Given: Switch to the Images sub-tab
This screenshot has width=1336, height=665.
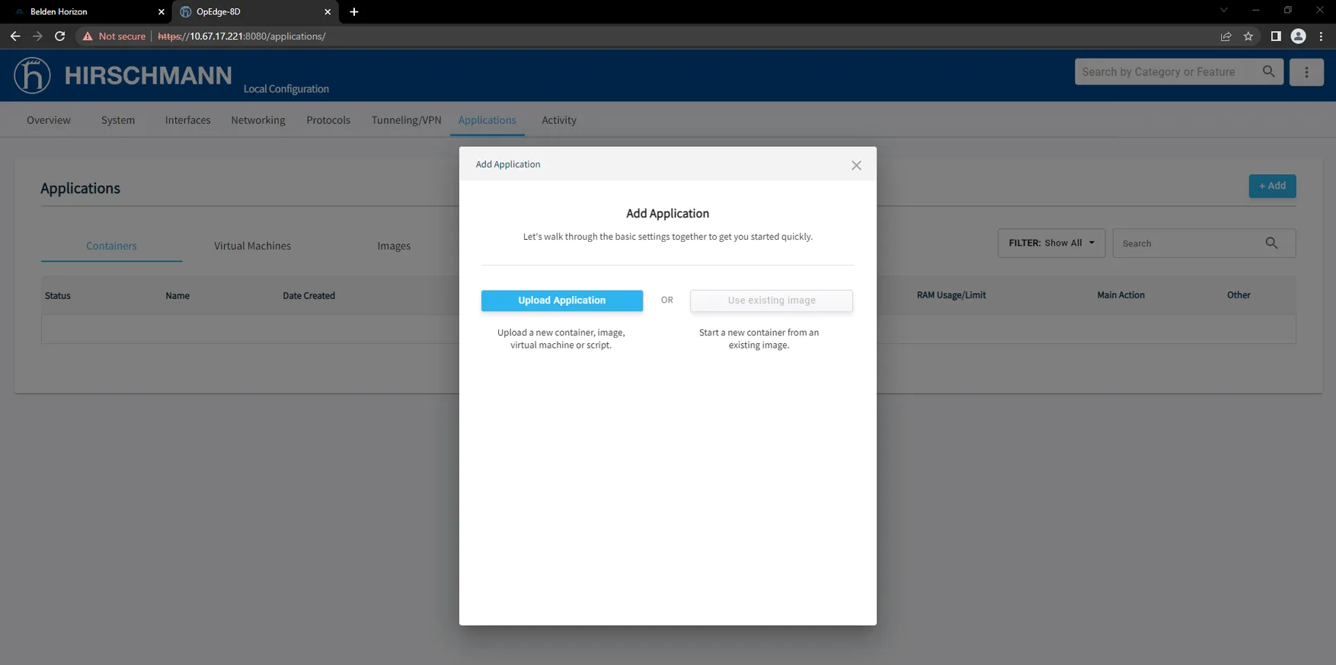Looking at the screenshot, I should (x=394, y=246).
